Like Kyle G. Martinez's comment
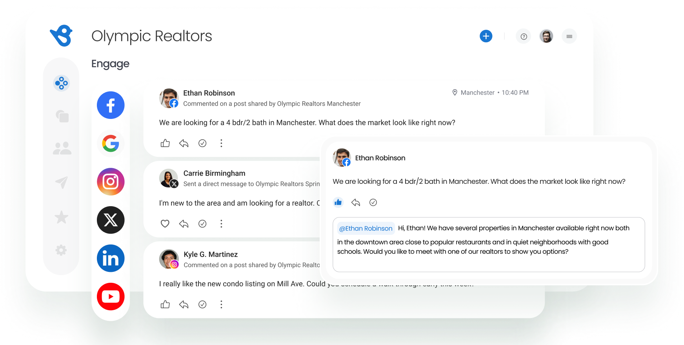The image size is (684, 345). (x=165, y=304)
